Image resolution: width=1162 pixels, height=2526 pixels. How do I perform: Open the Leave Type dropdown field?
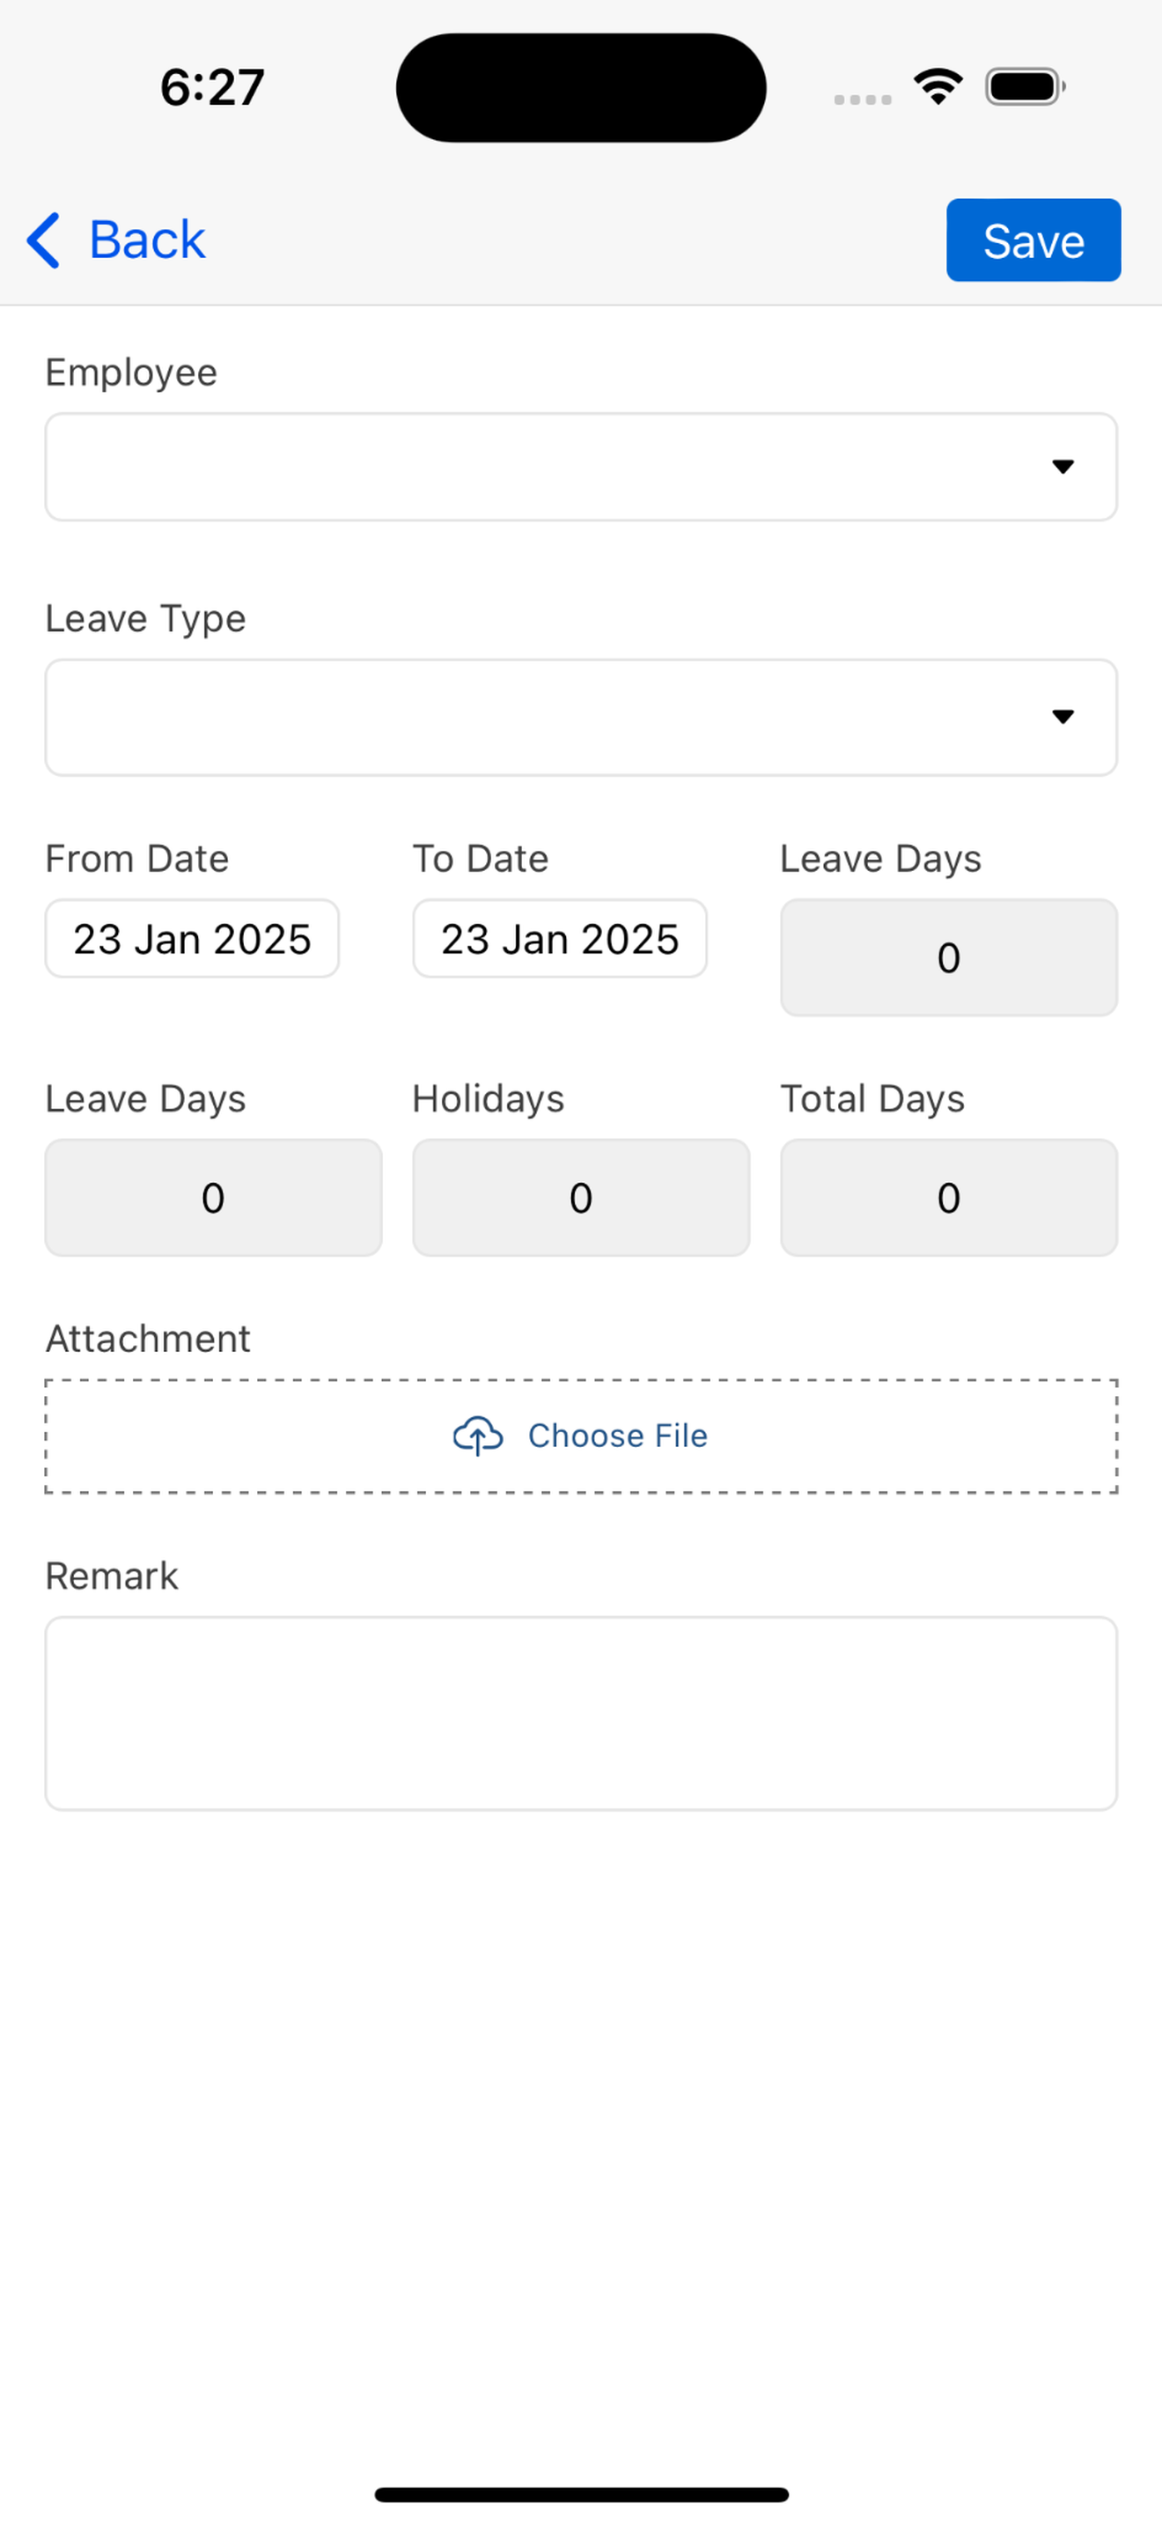(581, 718)
